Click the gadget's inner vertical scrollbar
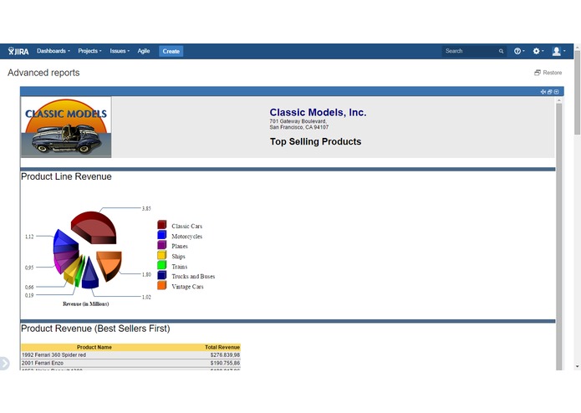The image size is (581, 413). coord(558,233)
